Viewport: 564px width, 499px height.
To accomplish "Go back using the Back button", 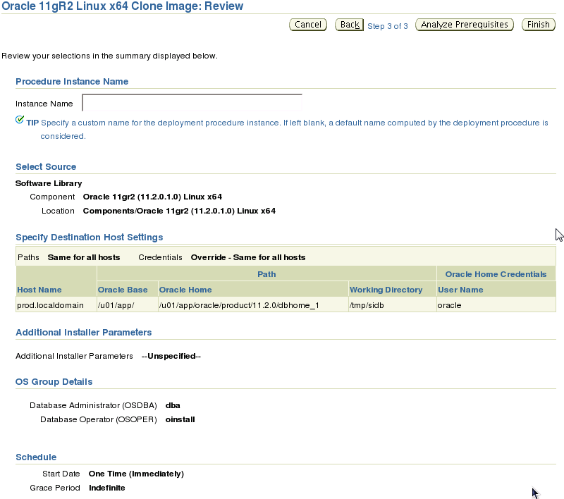I will point(349,25).
